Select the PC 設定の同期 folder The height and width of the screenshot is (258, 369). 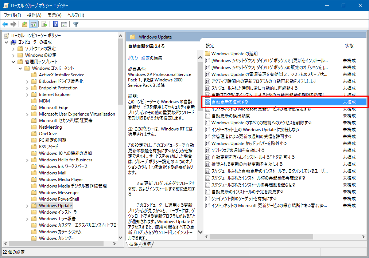(x=53, y=140)
